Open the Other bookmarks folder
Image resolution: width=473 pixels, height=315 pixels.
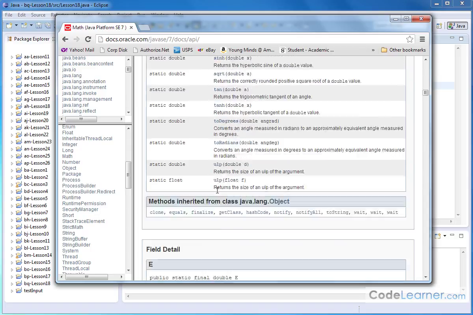tap(403, 50)
